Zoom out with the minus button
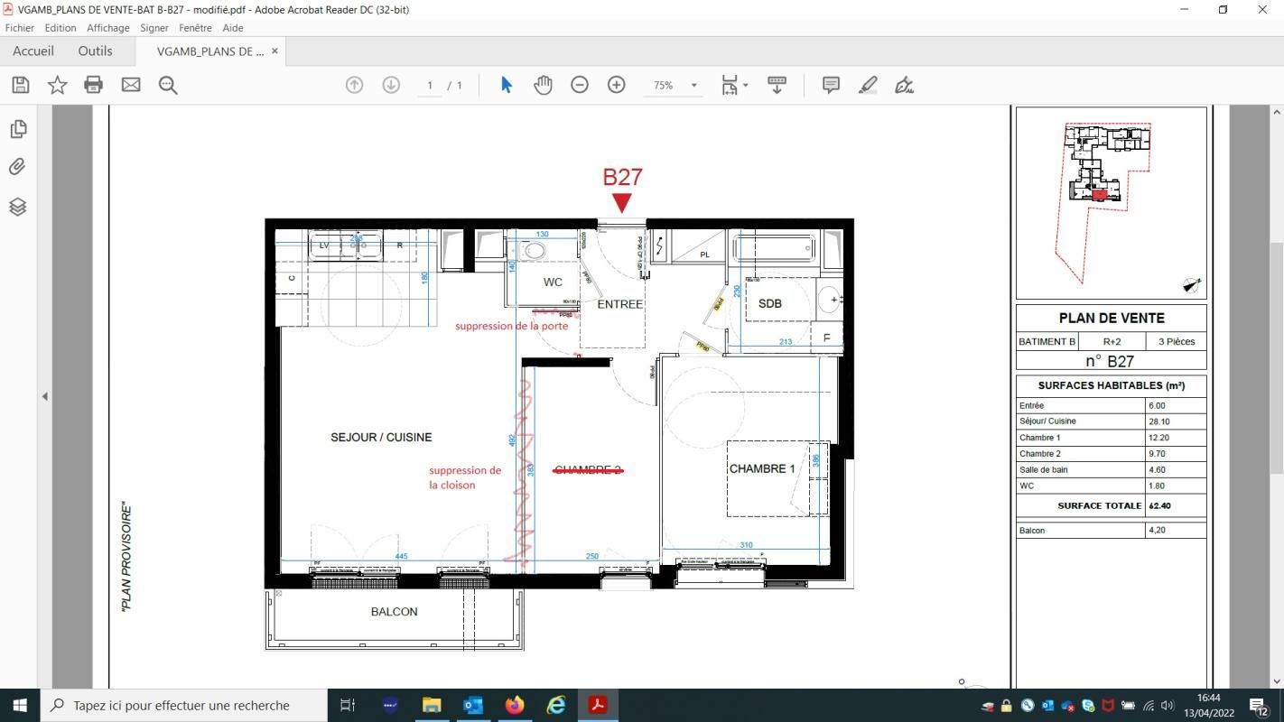The width and height of the screenshot is (1284, 722). point(580,85)
